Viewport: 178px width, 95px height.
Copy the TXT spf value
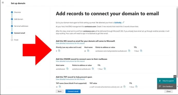[124, 87]
